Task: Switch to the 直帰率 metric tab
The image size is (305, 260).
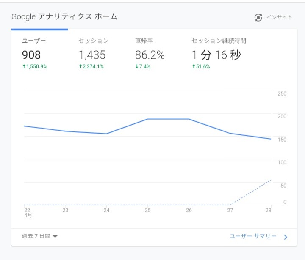Action: click(144, 41)
